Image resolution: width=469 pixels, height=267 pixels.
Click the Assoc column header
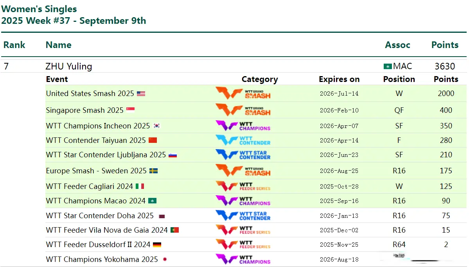pos(397,45)
